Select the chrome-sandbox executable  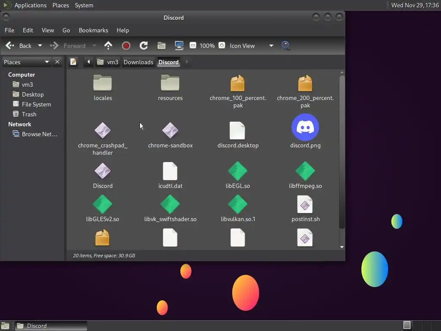[170, 135]
